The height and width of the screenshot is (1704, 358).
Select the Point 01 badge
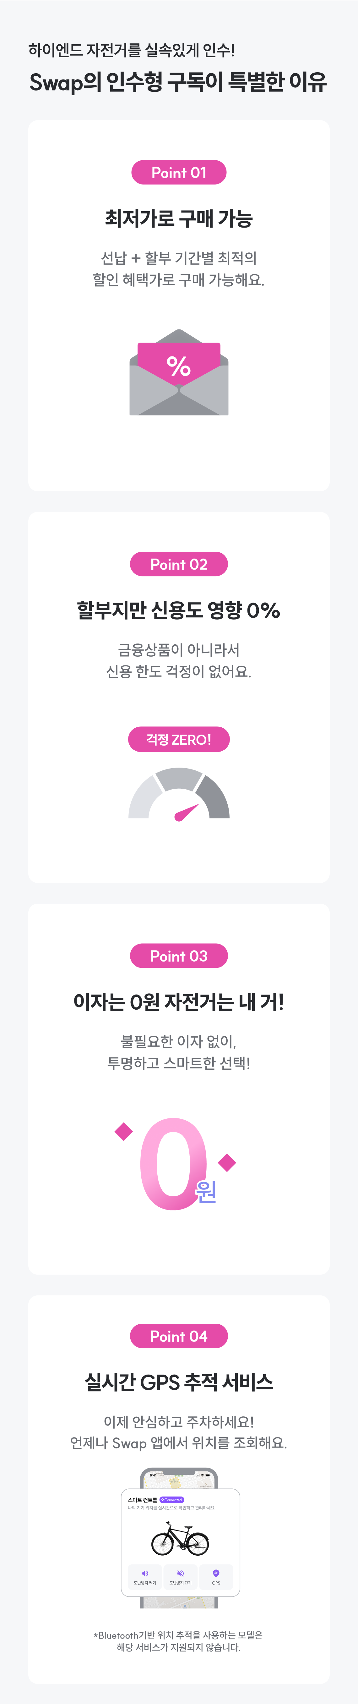click(x=178, y=173)
